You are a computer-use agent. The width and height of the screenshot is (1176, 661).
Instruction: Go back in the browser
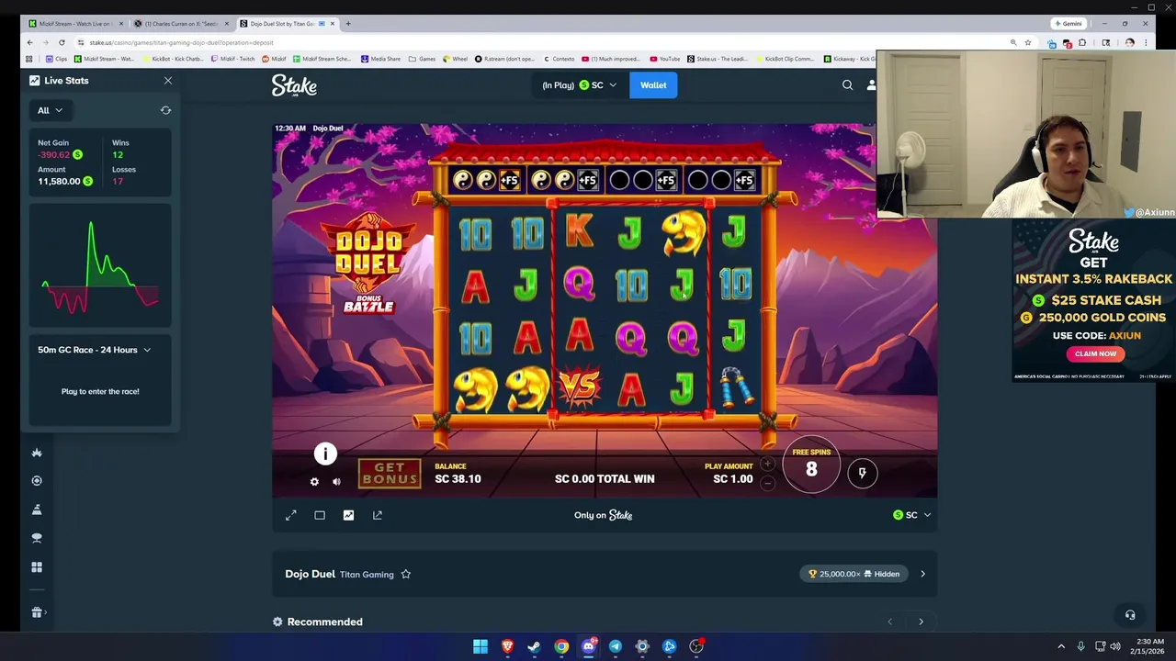(29, 42)
